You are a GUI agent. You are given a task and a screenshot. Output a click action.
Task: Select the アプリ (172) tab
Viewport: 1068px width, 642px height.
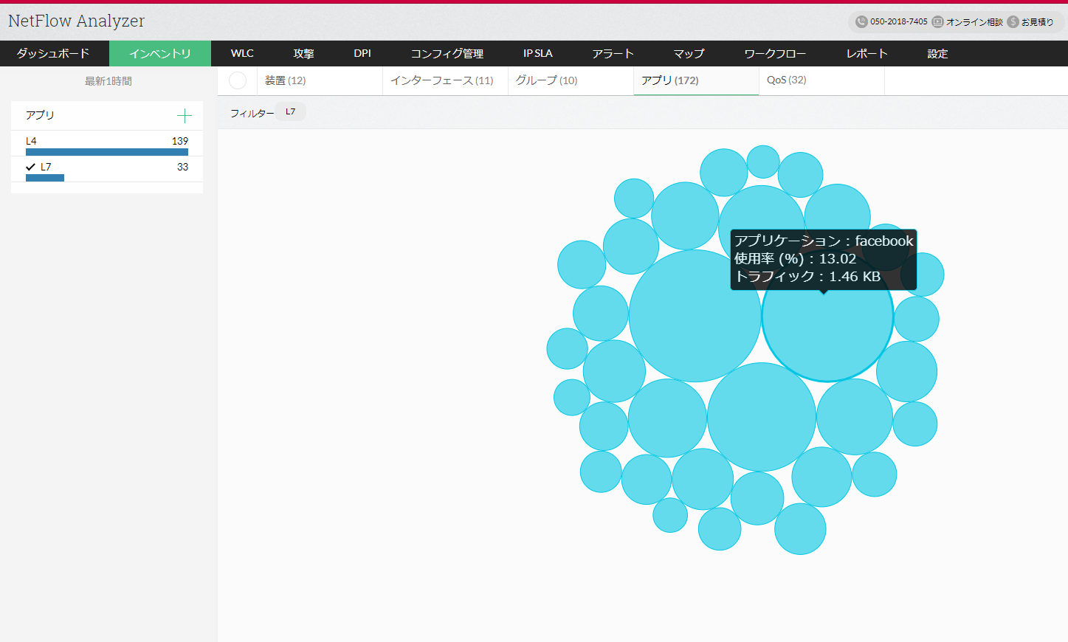(696, 80)
